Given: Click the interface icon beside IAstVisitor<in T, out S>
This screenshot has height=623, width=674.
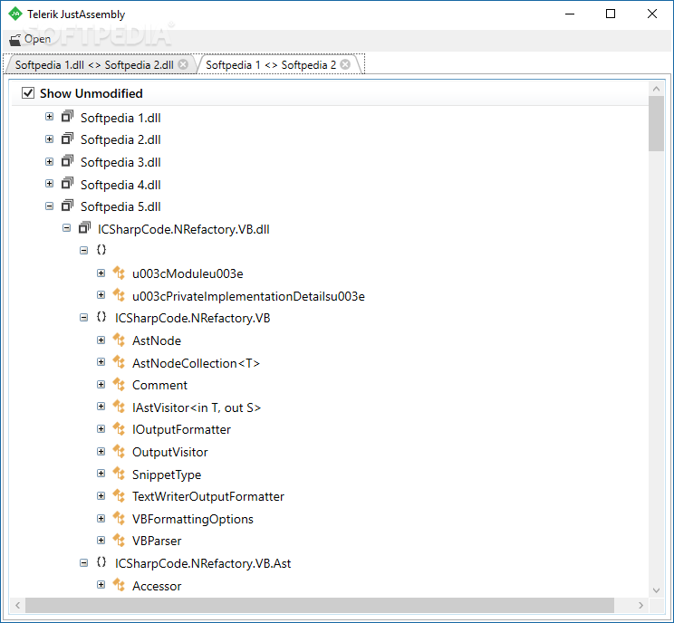Looking at the screenshot, I should pyautogui.click(x=119, y=407).
